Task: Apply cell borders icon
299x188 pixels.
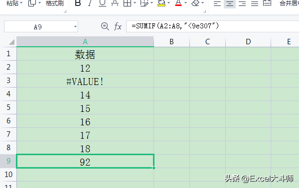Action: [127, 3]
